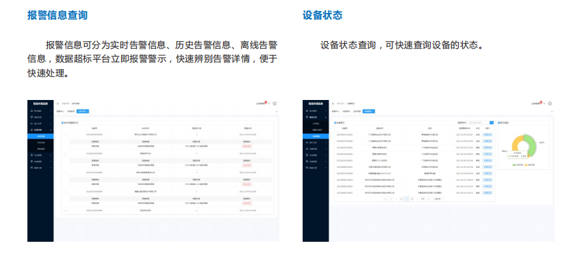Focus the search input field in device status screenshot

click(x=479, y=123)
